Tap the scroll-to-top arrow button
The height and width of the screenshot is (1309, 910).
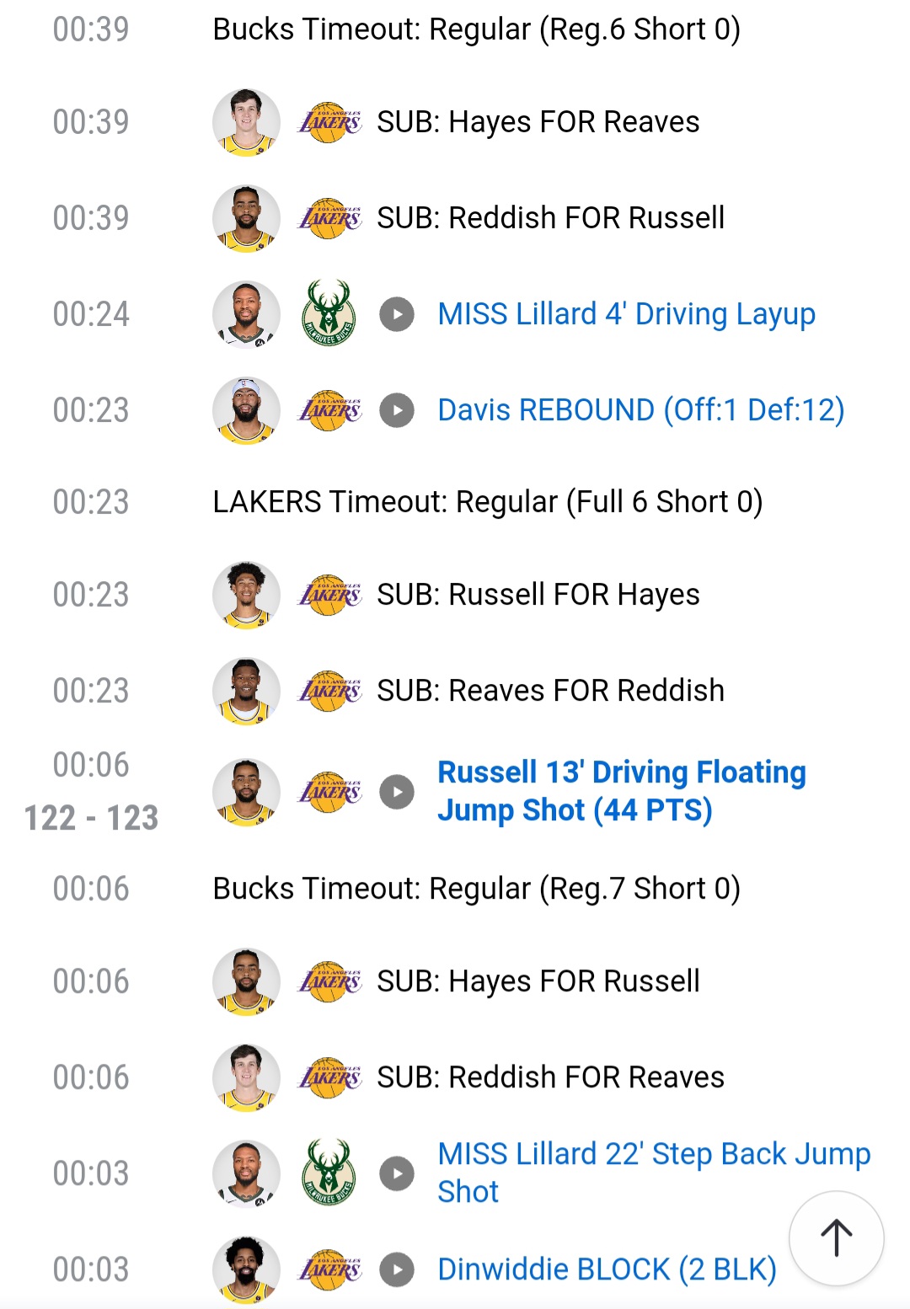coord(837,1238)
